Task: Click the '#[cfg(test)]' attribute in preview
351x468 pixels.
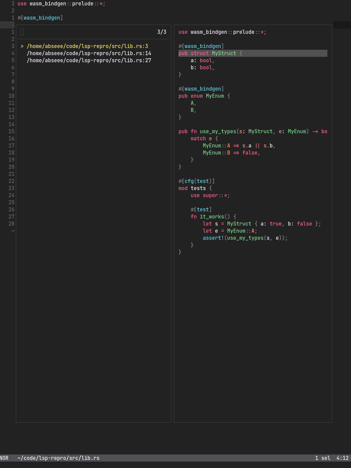Action: [196, 181]
